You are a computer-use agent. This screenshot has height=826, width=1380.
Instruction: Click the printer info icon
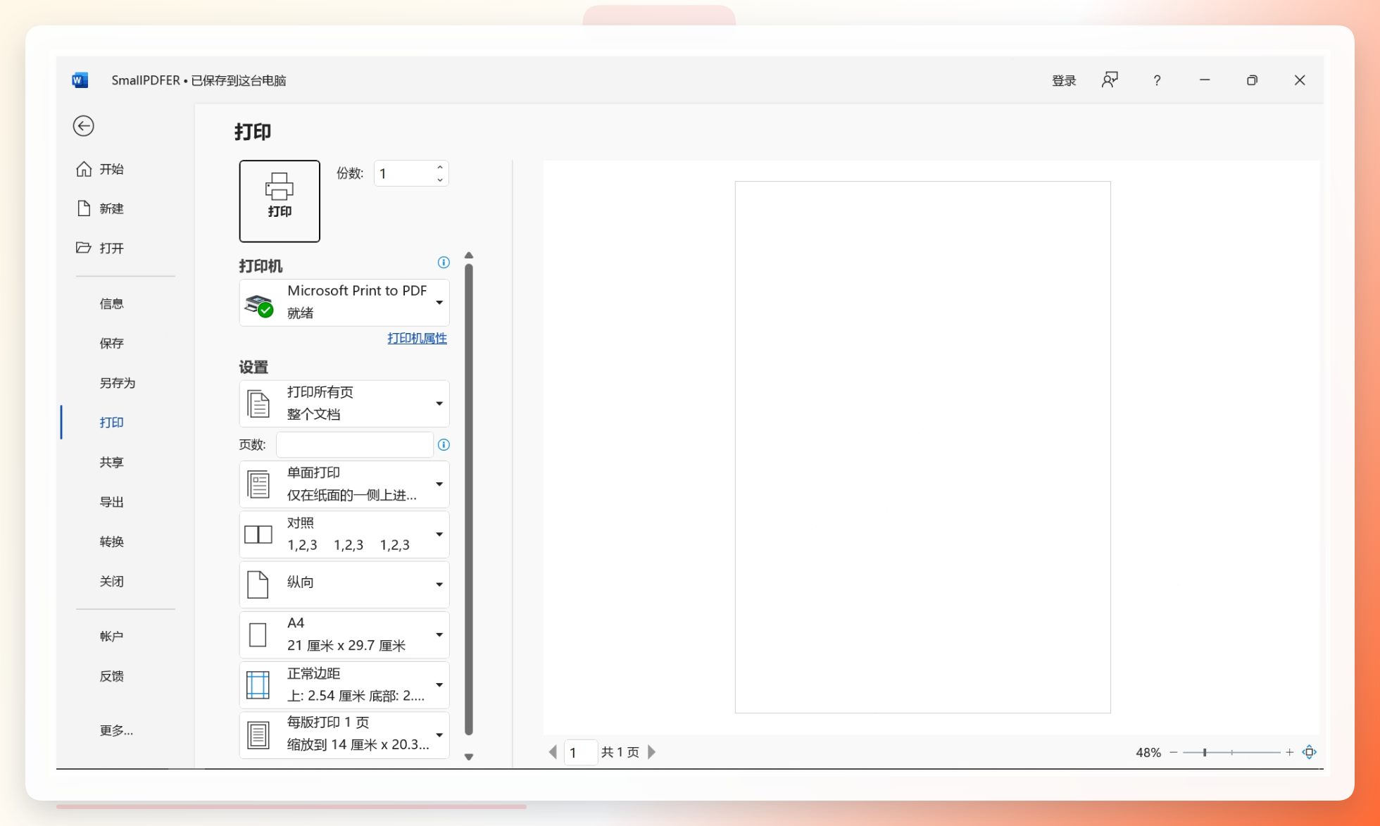(444, 263)
